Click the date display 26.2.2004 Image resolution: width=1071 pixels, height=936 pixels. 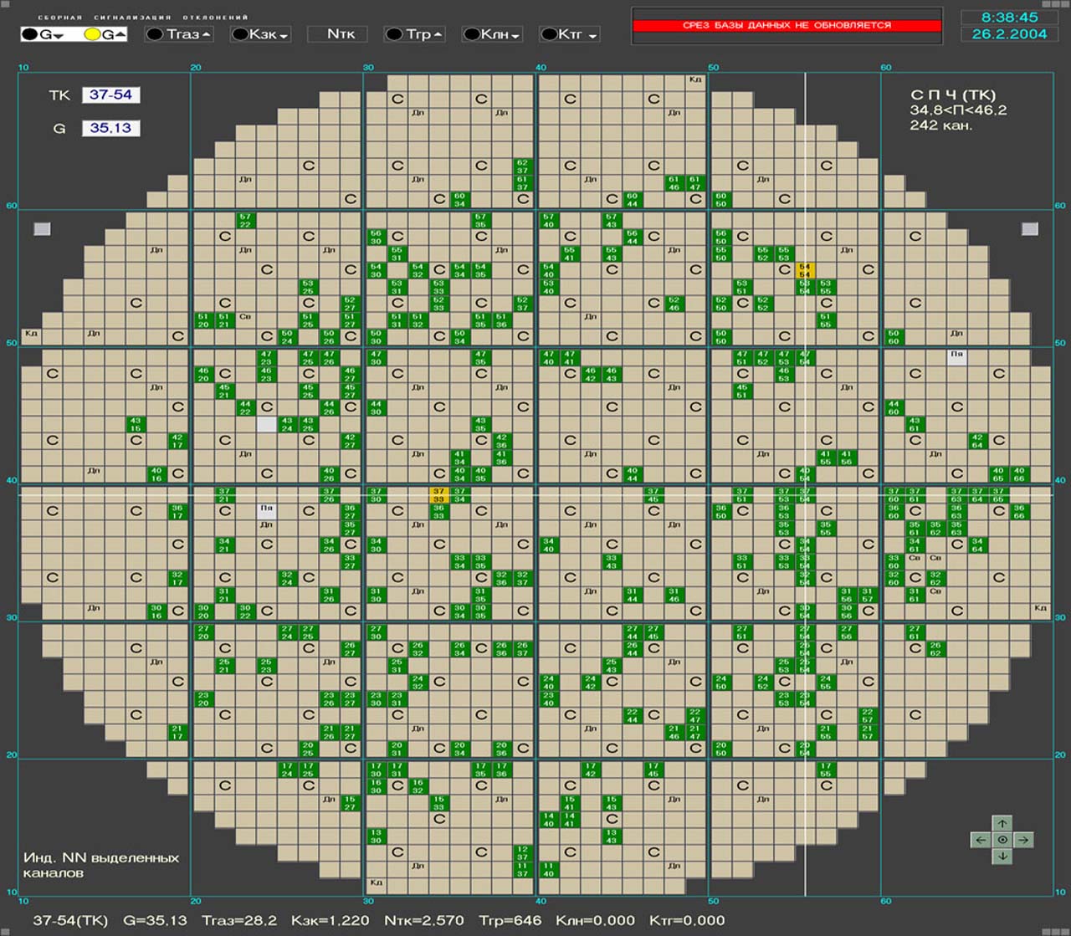[x=1009, y=34]
